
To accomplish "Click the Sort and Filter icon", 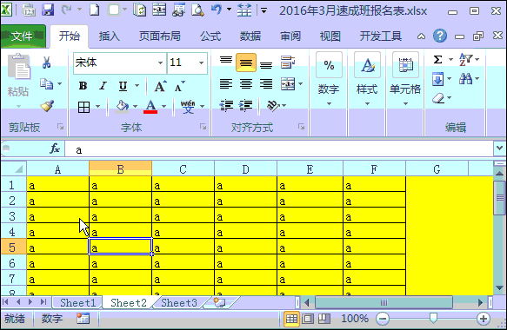I will pos(465,59).
